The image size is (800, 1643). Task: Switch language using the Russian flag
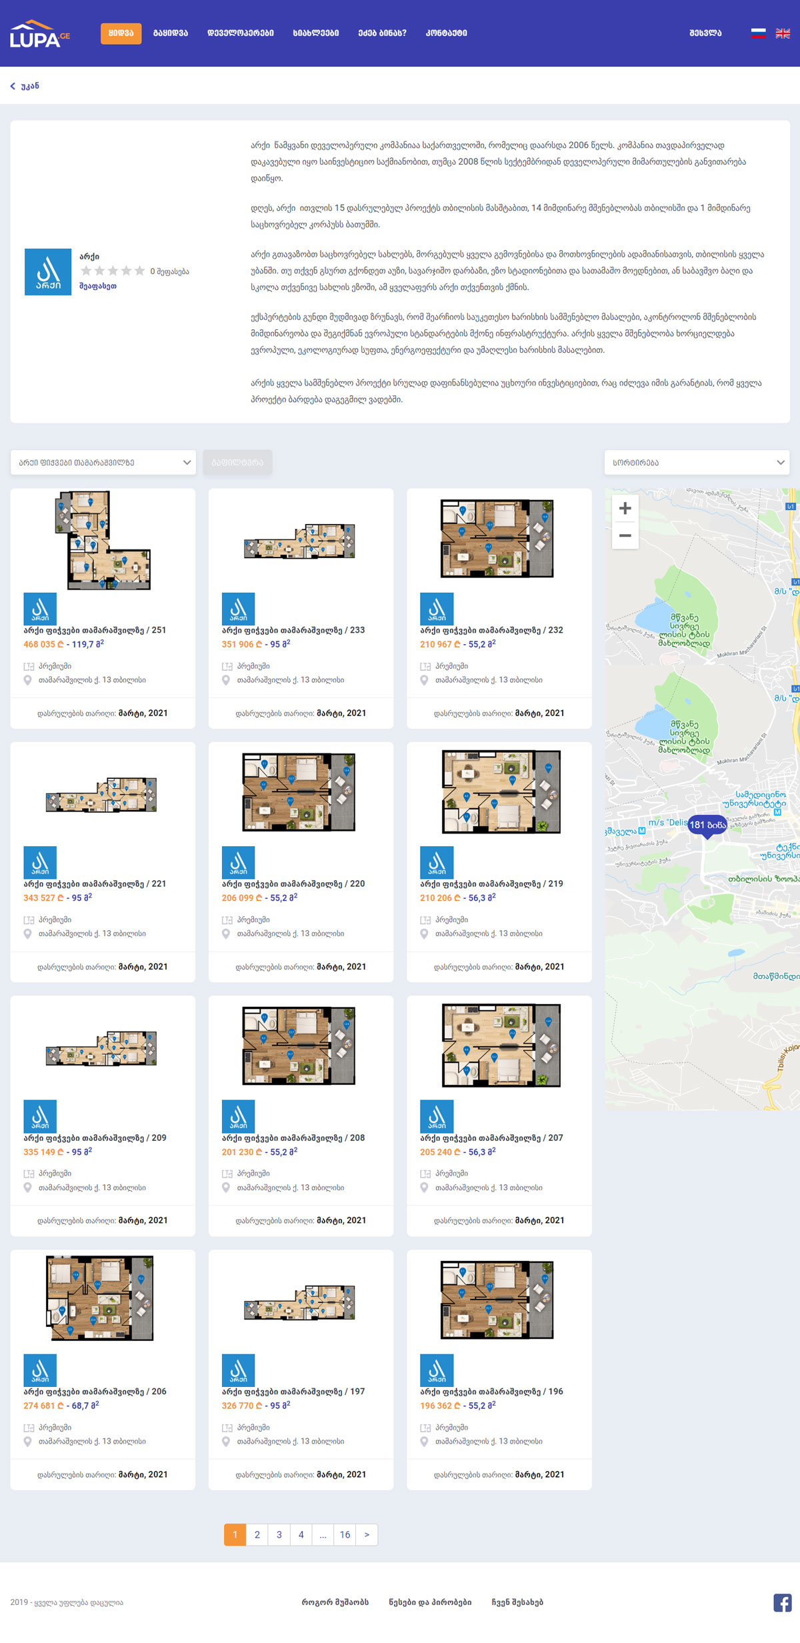click(758, 33)
